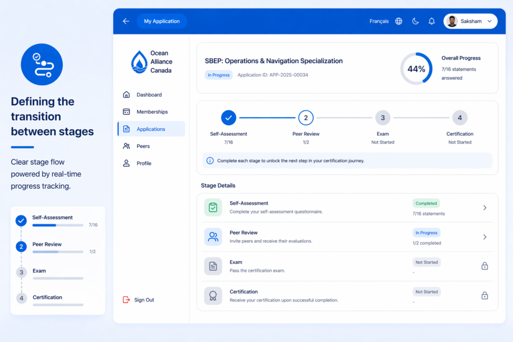
Task: Expand the Self-Assessment row chevron
Action: click(x=484, y=207)
